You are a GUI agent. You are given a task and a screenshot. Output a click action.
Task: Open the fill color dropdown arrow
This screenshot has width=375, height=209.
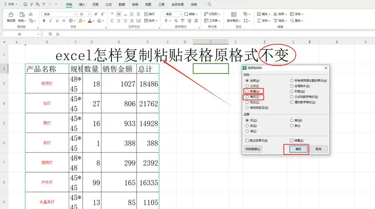click(84, 21)
